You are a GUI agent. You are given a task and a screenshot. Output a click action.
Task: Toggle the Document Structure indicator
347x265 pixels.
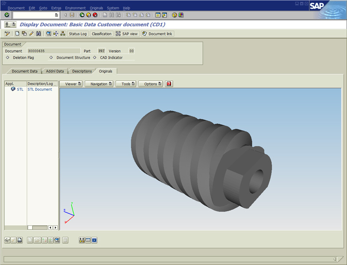click(51, 57)
